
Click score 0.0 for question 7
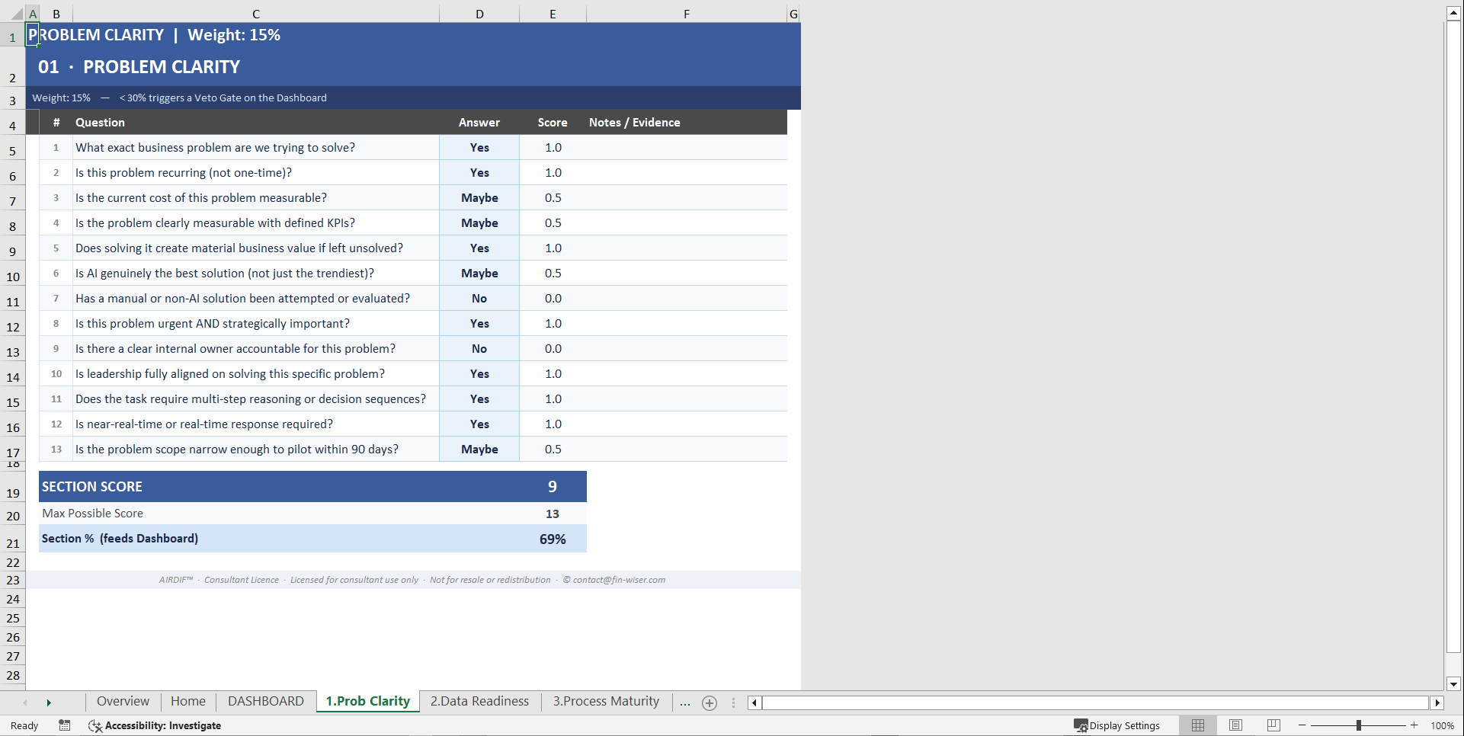tap(553, 299)
